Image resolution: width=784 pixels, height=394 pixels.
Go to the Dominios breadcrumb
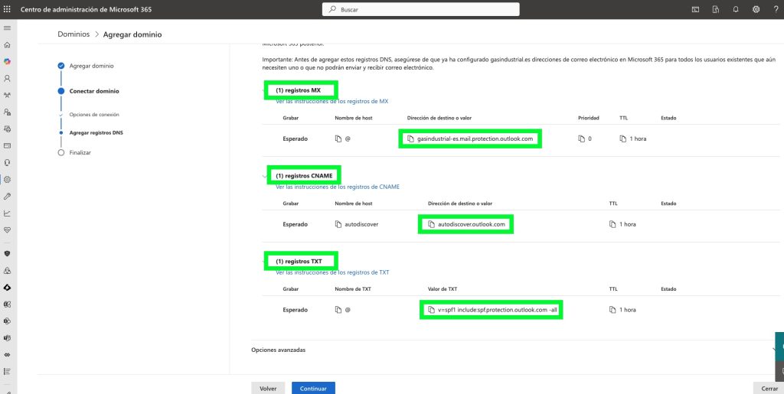point(73,34)
